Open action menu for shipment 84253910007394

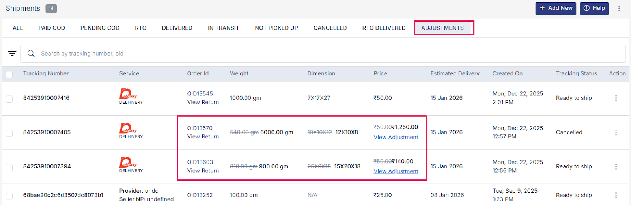pos(616,167)
